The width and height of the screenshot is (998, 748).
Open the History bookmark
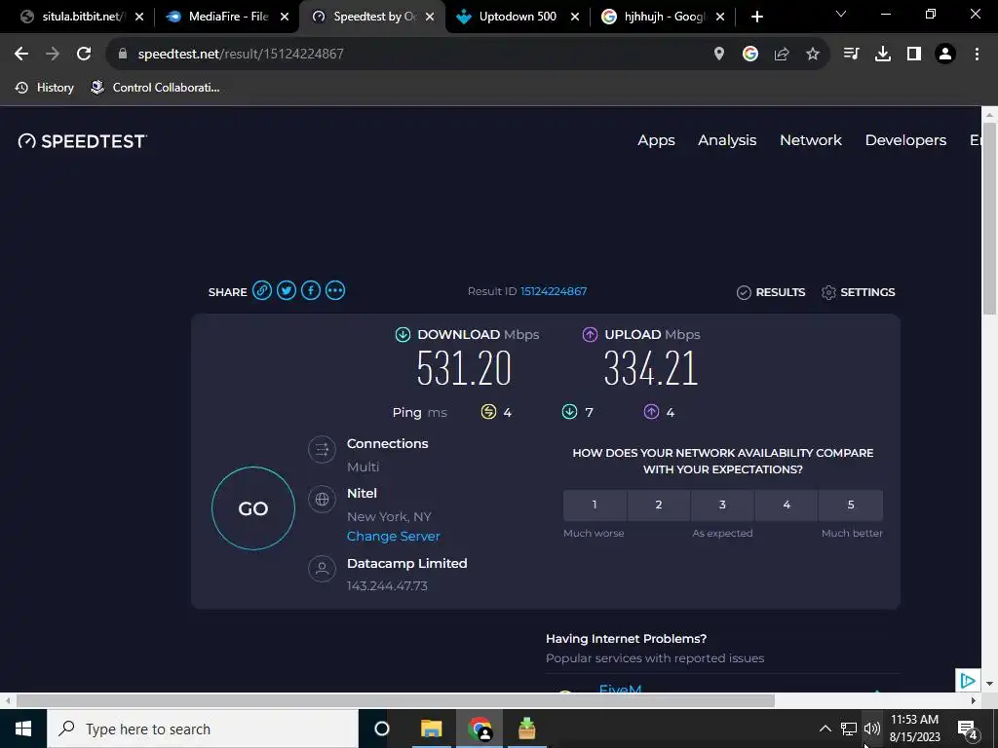pyautogui.click(x=45, y=88)
